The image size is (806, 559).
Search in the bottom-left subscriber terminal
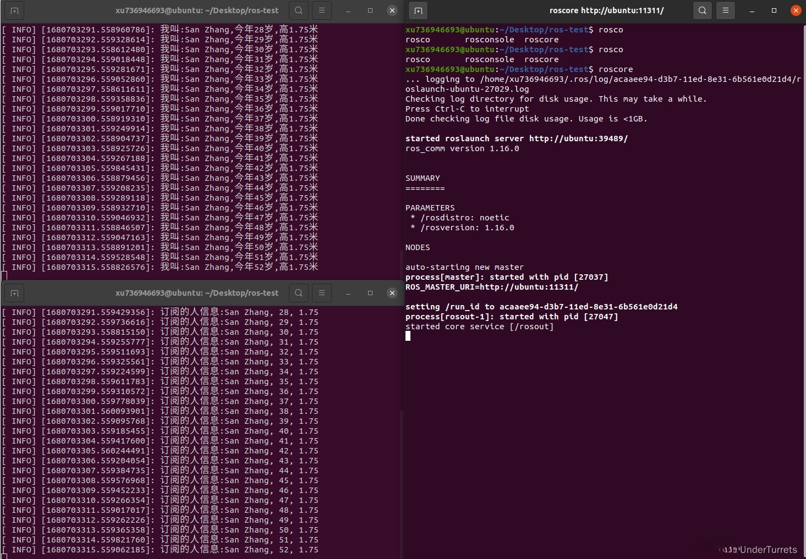298,293
